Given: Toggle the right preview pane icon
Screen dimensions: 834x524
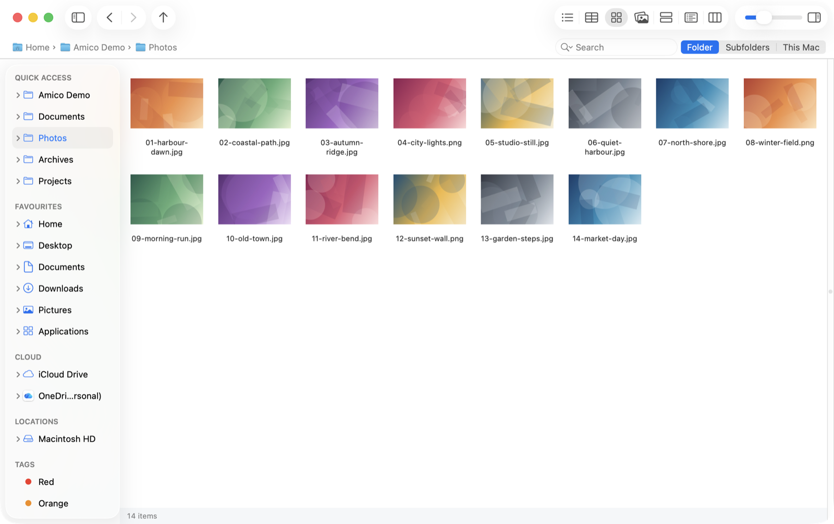Looking at the screenshot, I should click(x=814, y=18).
